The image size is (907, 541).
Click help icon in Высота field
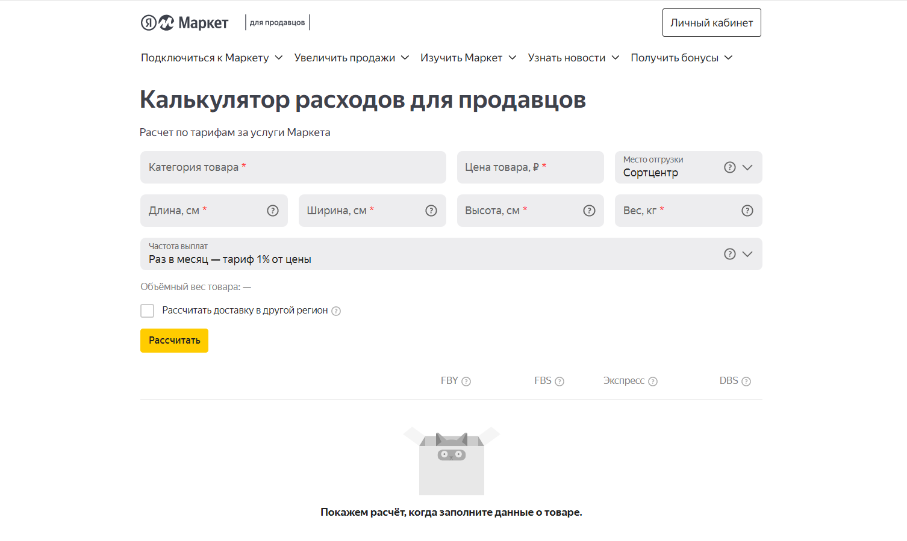(x=589, y=211)
